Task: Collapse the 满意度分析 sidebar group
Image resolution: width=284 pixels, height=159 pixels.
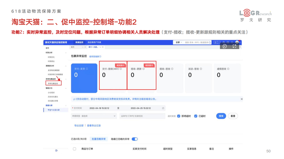Action: click(66, 66)
